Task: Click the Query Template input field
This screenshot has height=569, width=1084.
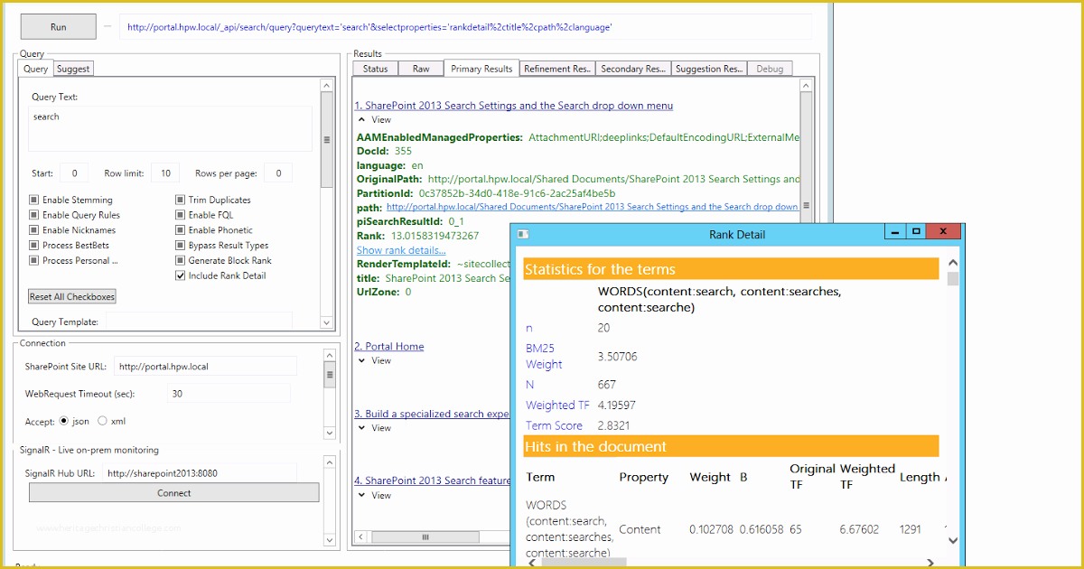Action: pyautogui.click(x=199, y=321)
